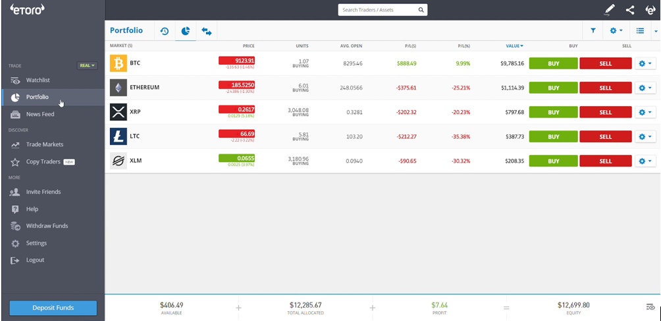Open the filter funnel icon
Viewport: 661px width, 321px height.
tap(593, 30)
